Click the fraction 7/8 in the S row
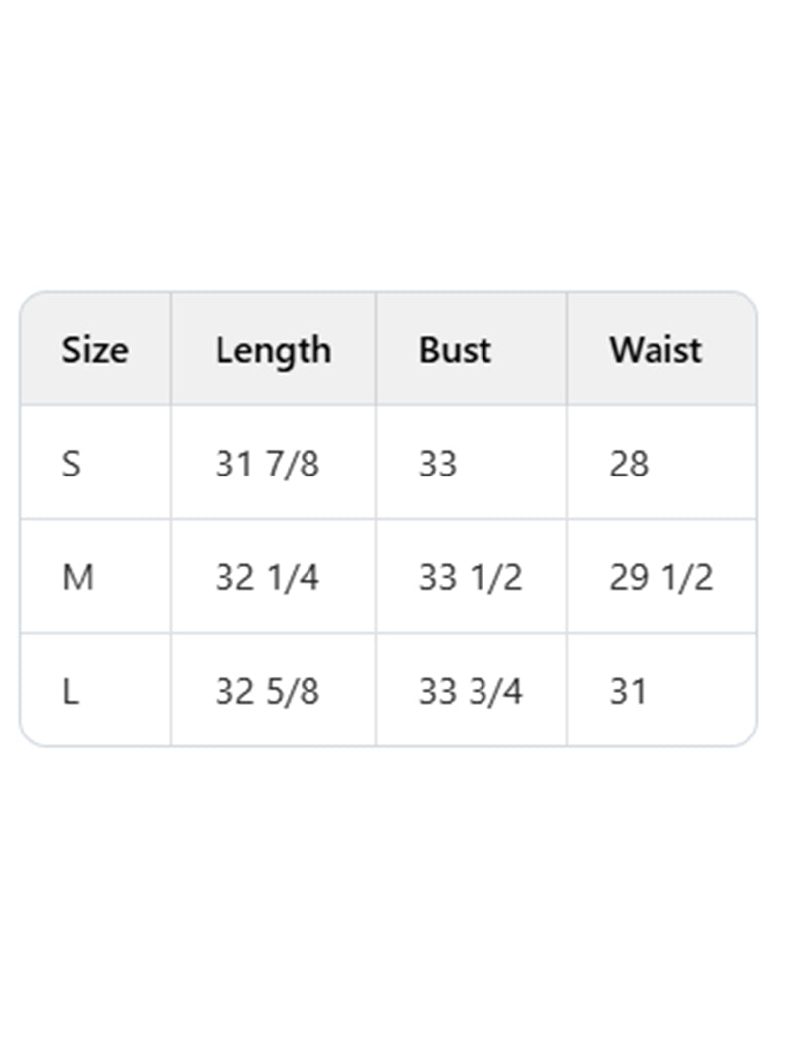 coord(292,463)
